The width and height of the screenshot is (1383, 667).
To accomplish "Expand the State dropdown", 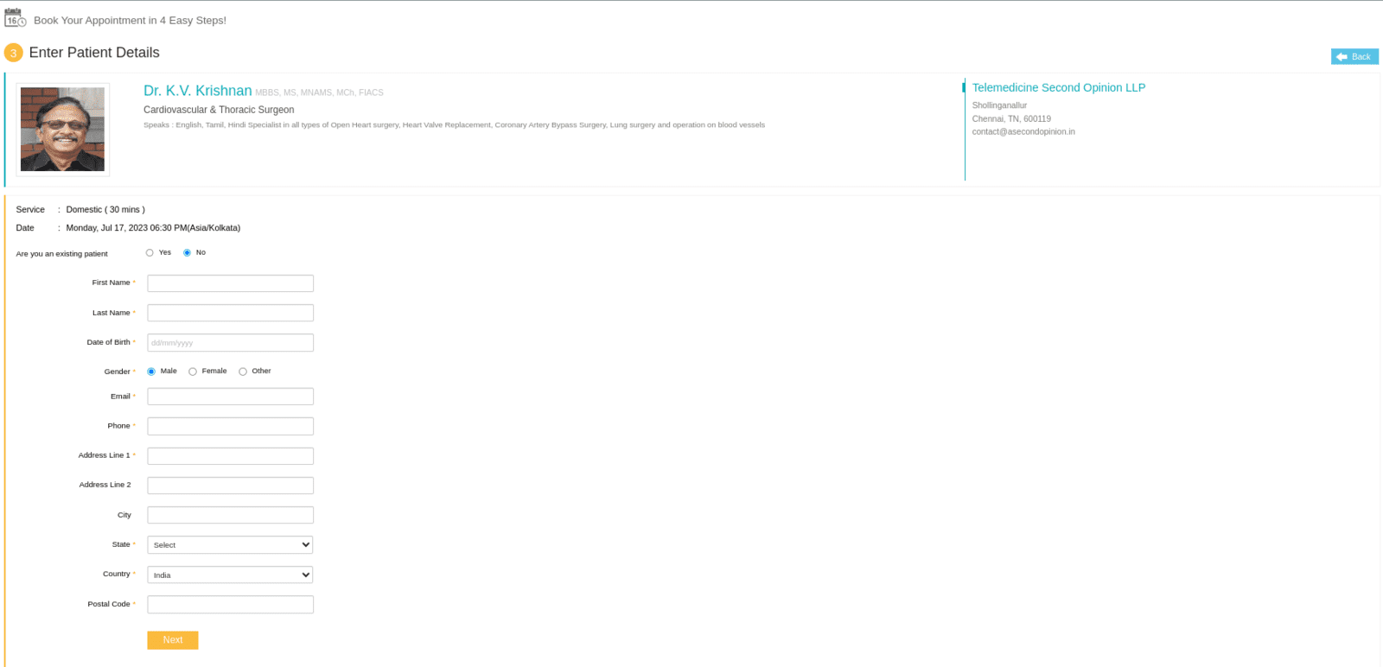I will tap(230, 545).
